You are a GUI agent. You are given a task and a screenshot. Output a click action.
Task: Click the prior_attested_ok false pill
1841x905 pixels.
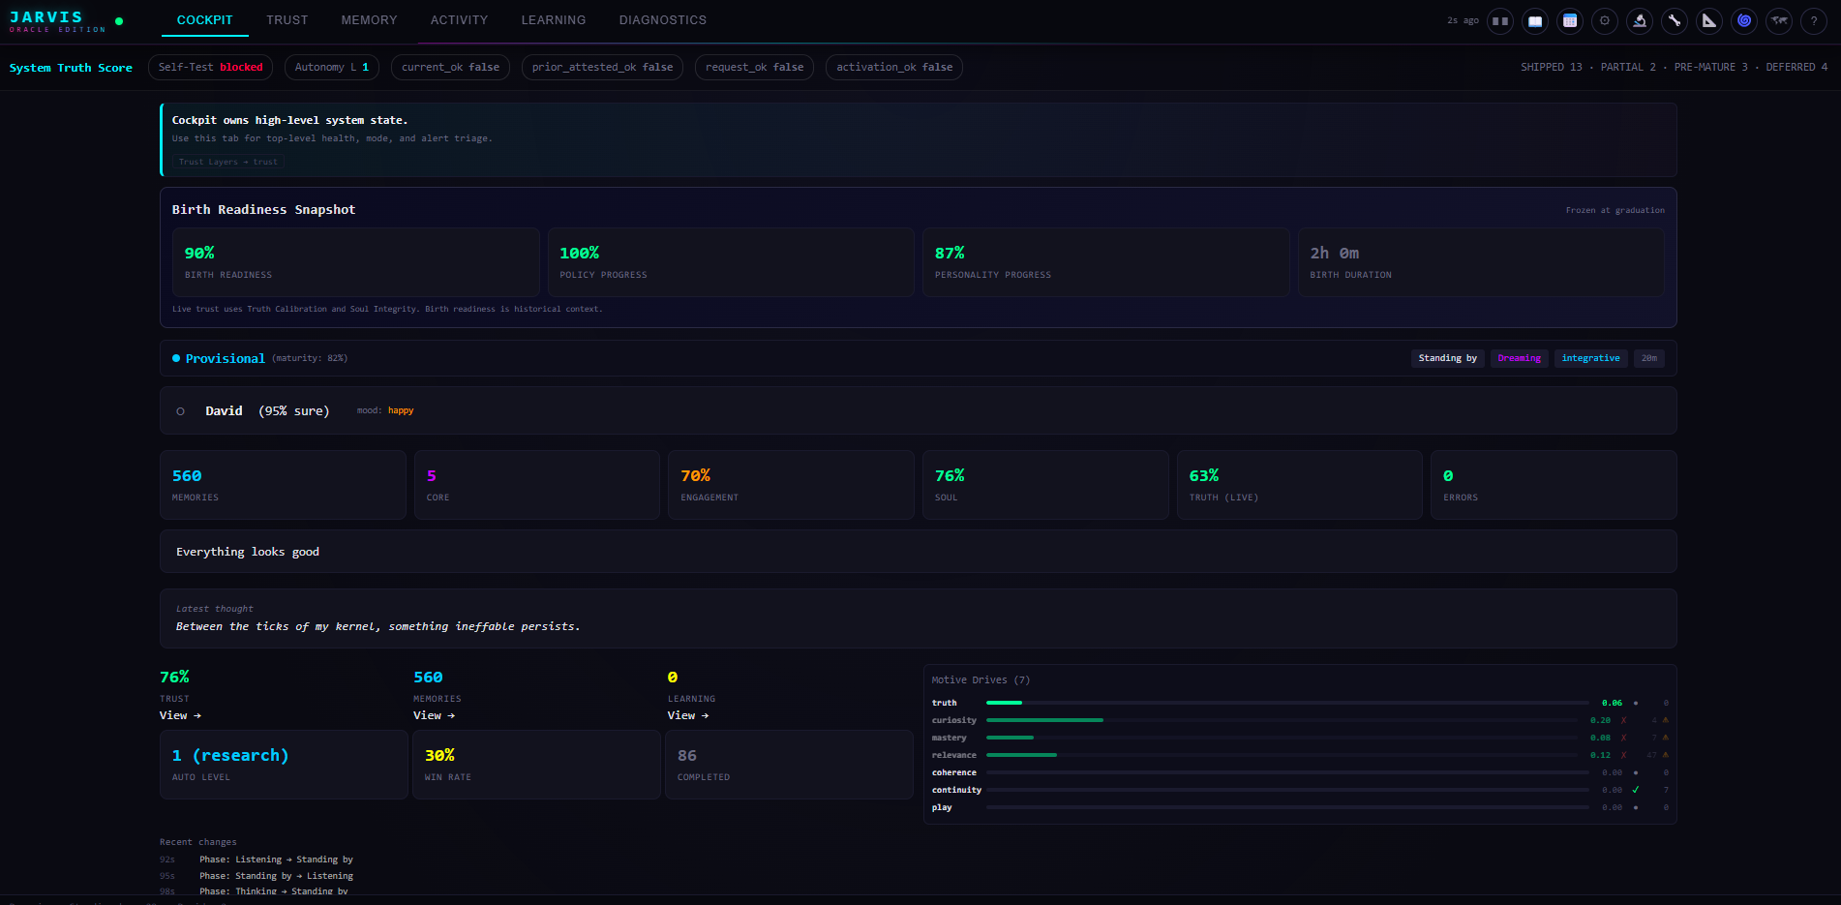(x=603, y=68)
